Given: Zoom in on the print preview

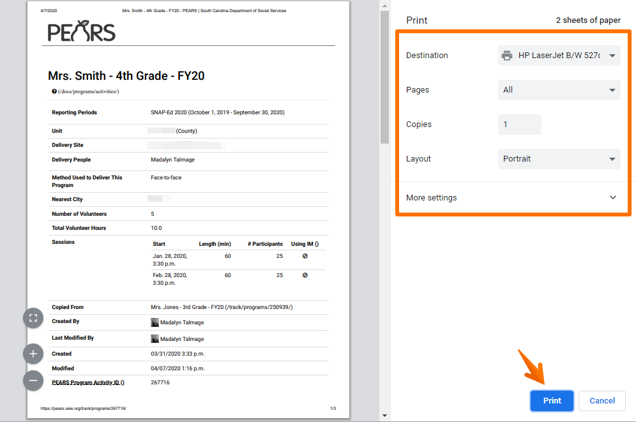Looking at the screenshot, I should point(33,353).
